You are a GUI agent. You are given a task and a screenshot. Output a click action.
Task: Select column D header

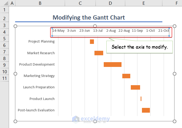pos(110,3)
